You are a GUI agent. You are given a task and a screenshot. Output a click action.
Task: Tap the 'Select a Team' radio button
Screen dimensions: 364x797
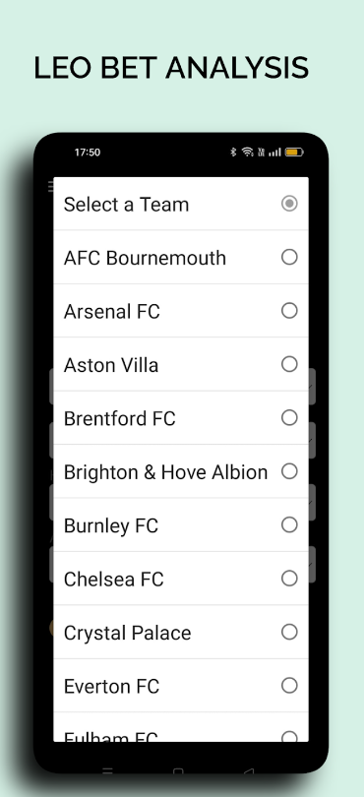coord(289,204)
